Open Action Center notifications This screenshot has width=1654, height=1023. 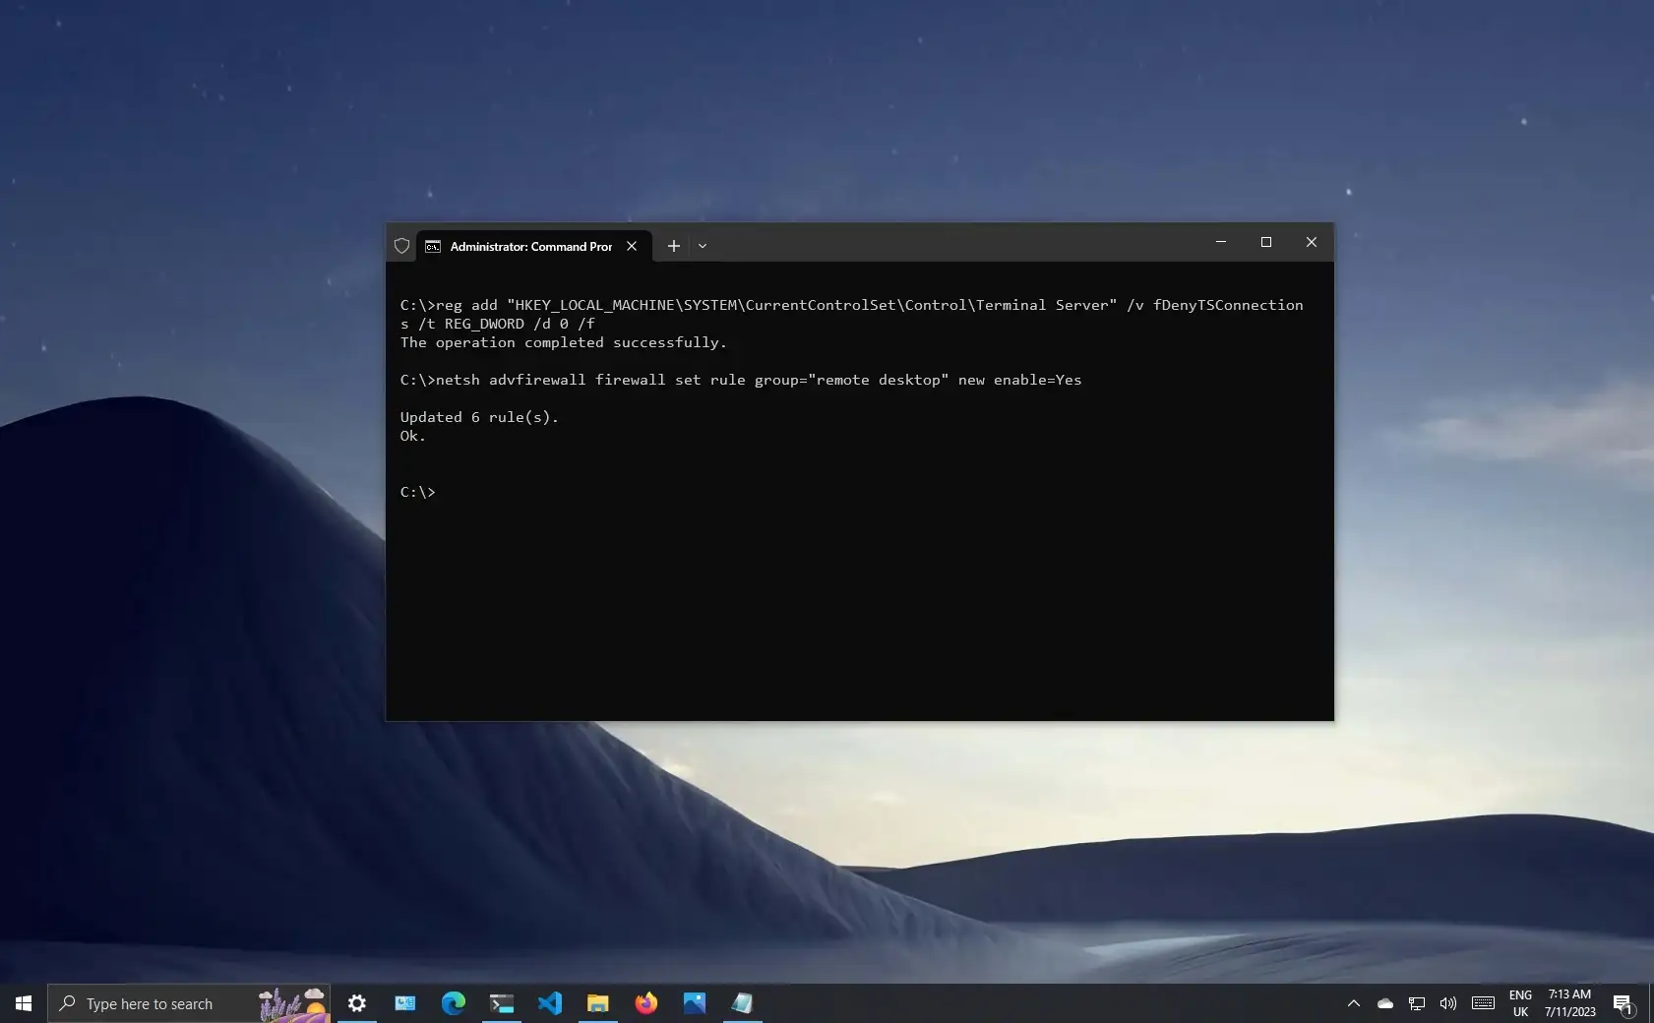click(x=1623, y=1003)
